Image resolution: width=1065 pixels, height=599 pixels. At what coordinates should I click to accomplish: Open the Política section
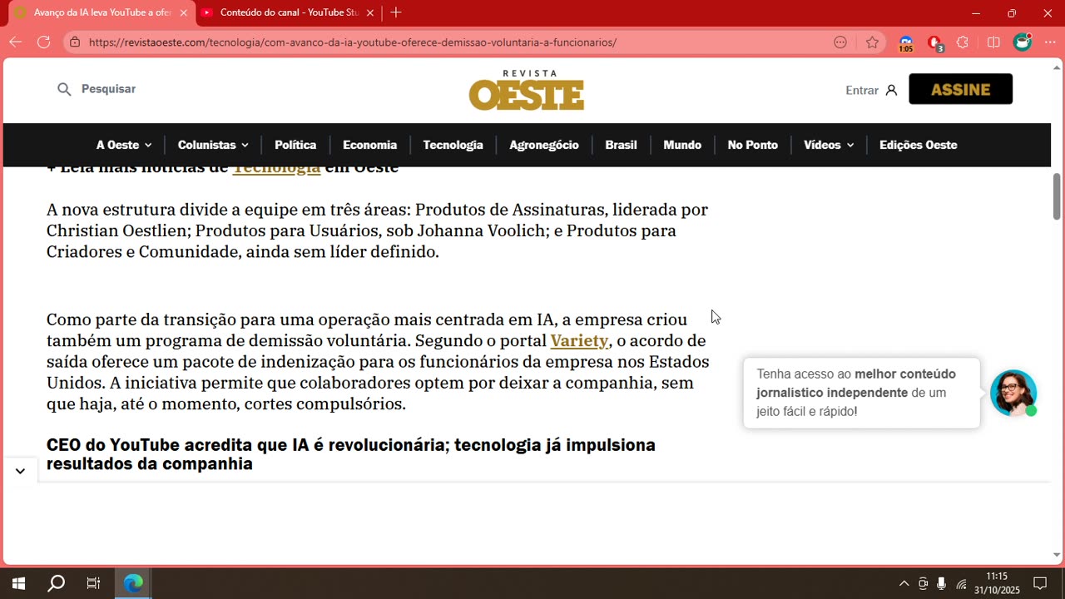295,145
